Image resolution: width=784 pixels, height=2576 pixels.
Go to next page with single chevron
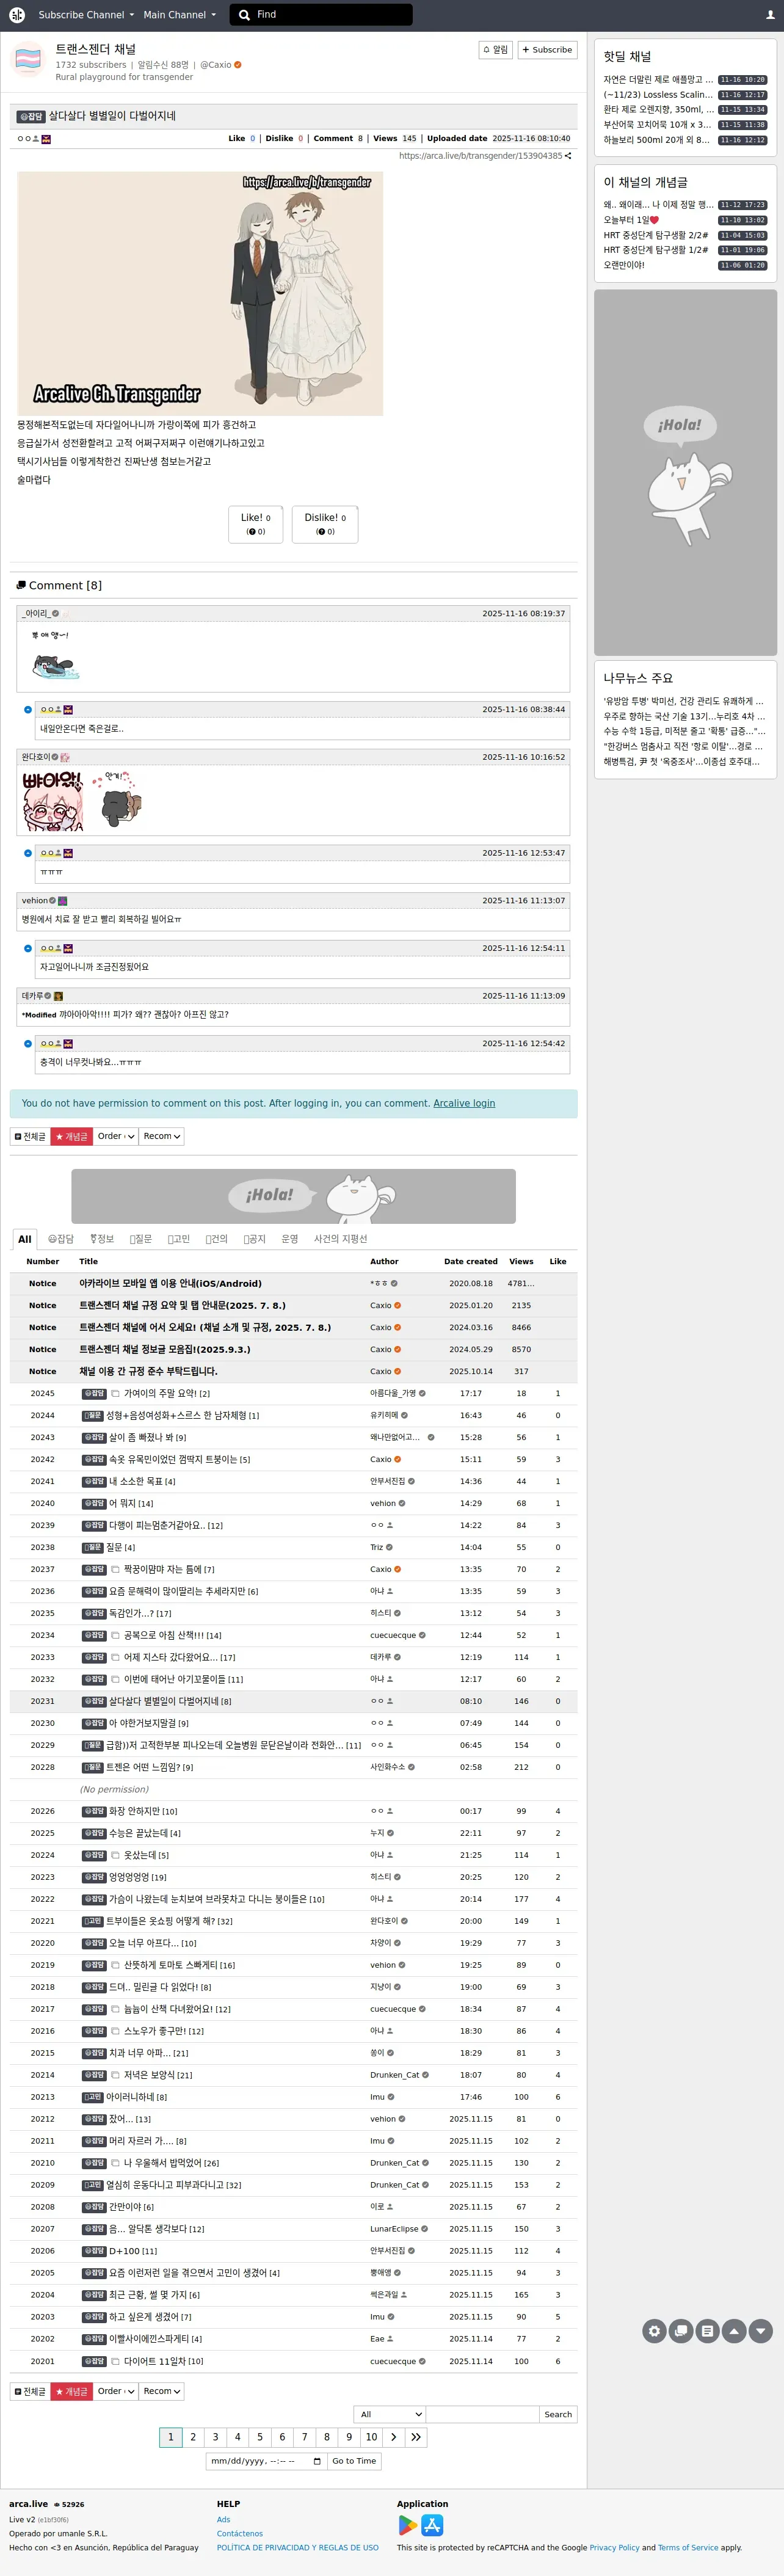pos(394,2437)
